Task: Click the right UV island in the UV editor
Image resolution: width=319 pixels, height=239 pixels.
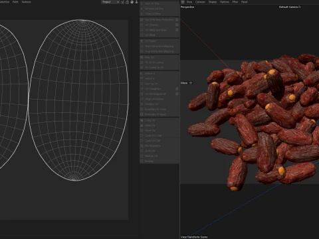Action: point(78,100)
